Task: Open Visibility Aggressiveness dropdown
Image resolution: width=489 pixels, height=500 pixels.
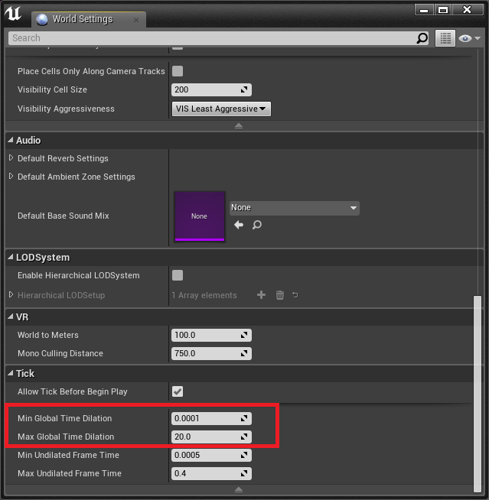Action: (x=221, y=109)
